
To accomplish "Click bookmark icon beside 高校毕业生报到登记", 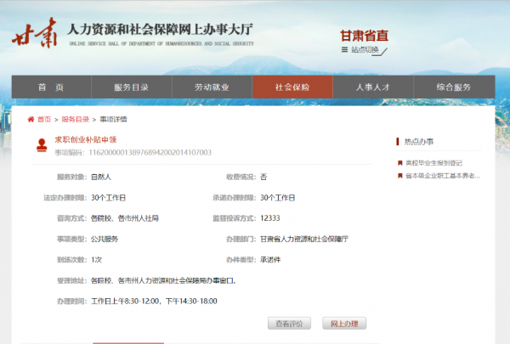I will [x=400, y=163].
